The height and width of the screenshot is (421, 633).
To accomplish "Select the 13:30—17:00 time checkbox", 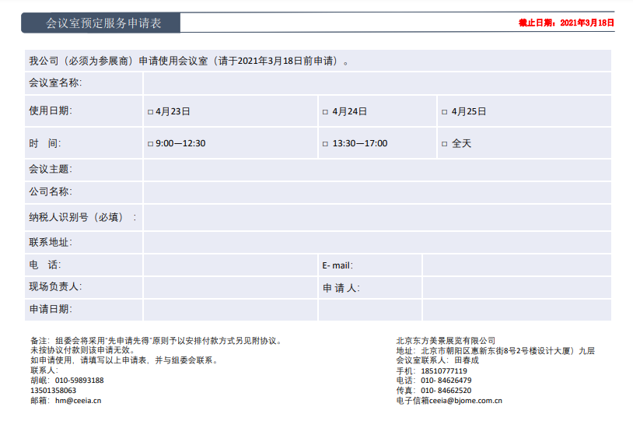I will (325, 144).
